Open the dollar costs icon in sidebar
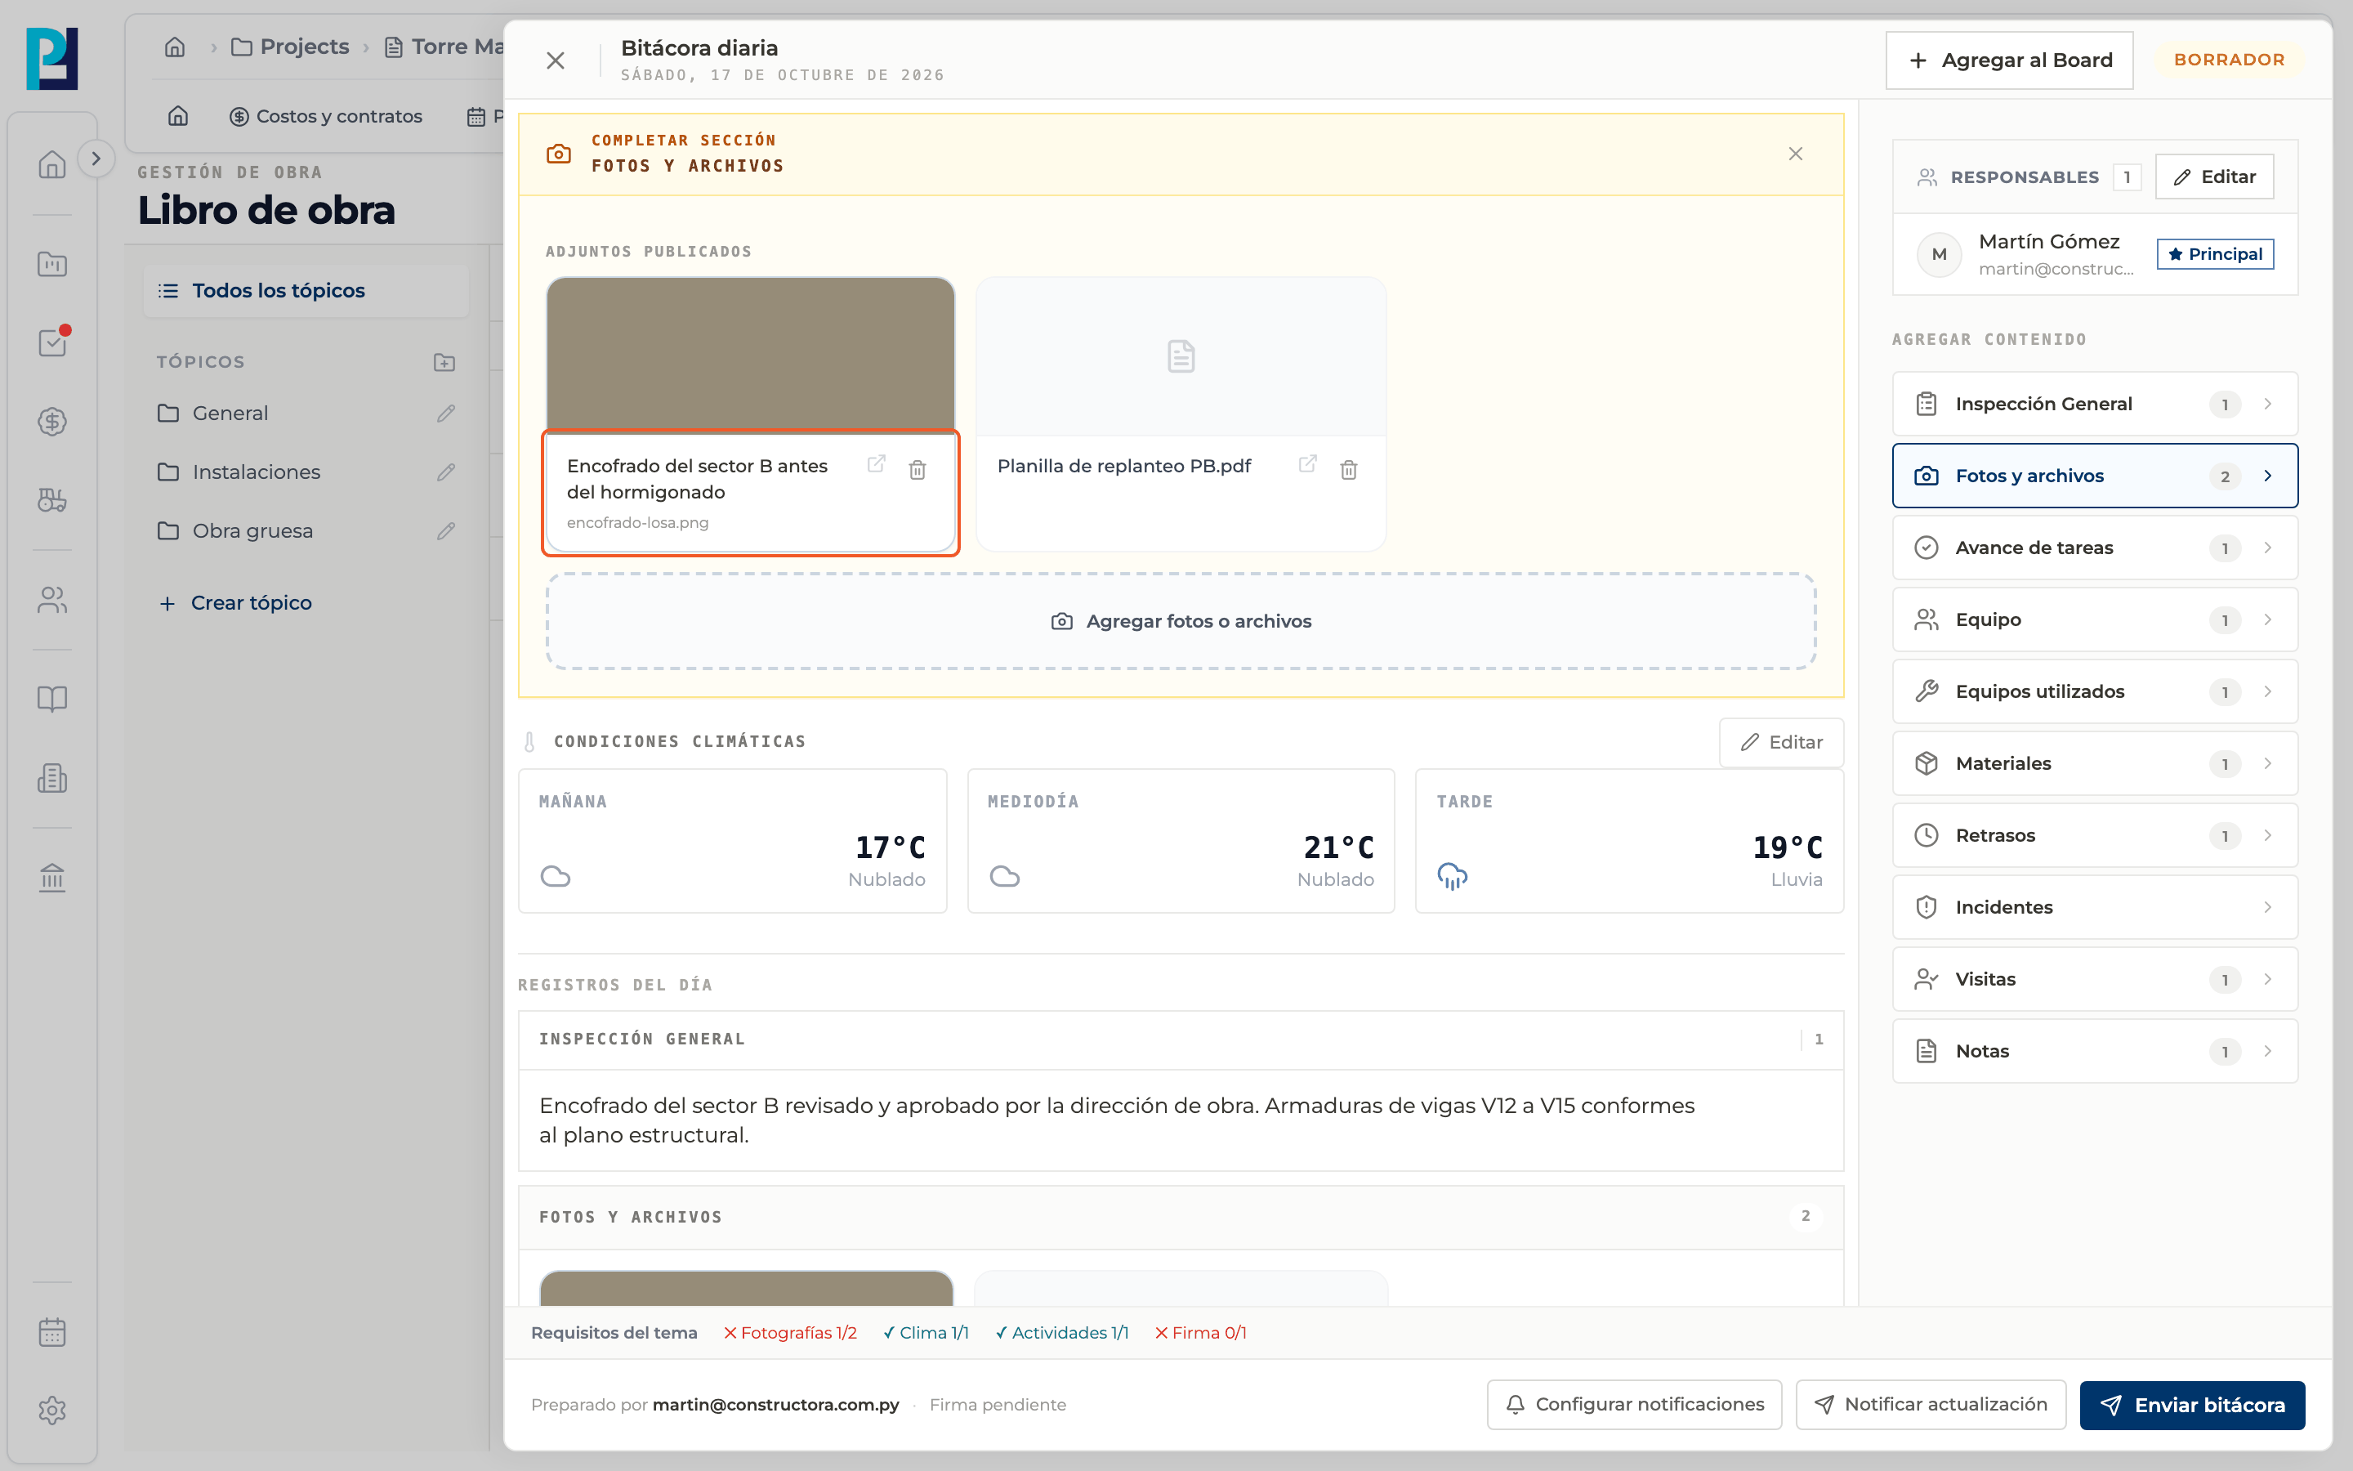Screen dimensions: 2353x1471 52,421
